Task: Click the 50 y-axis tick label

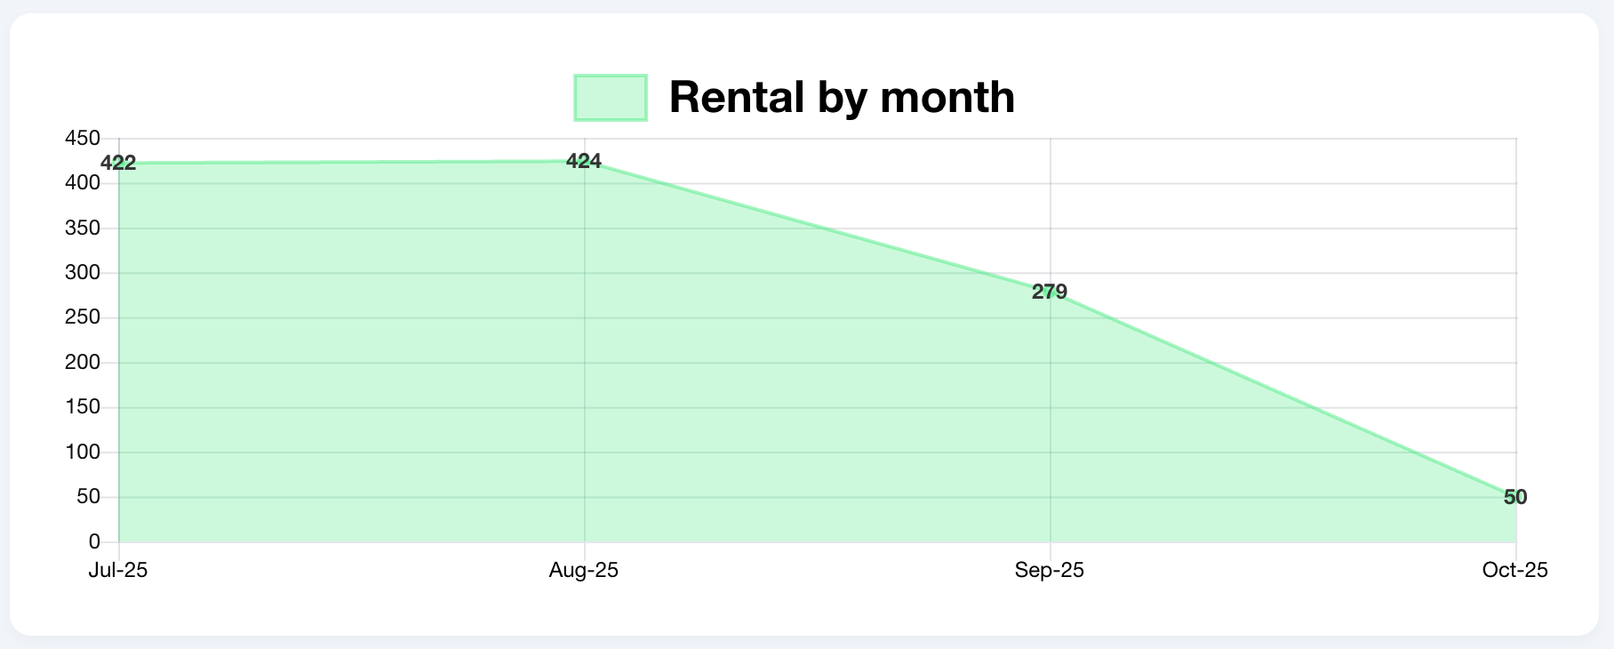Action: pyautogui.click(x=89, y=497)
